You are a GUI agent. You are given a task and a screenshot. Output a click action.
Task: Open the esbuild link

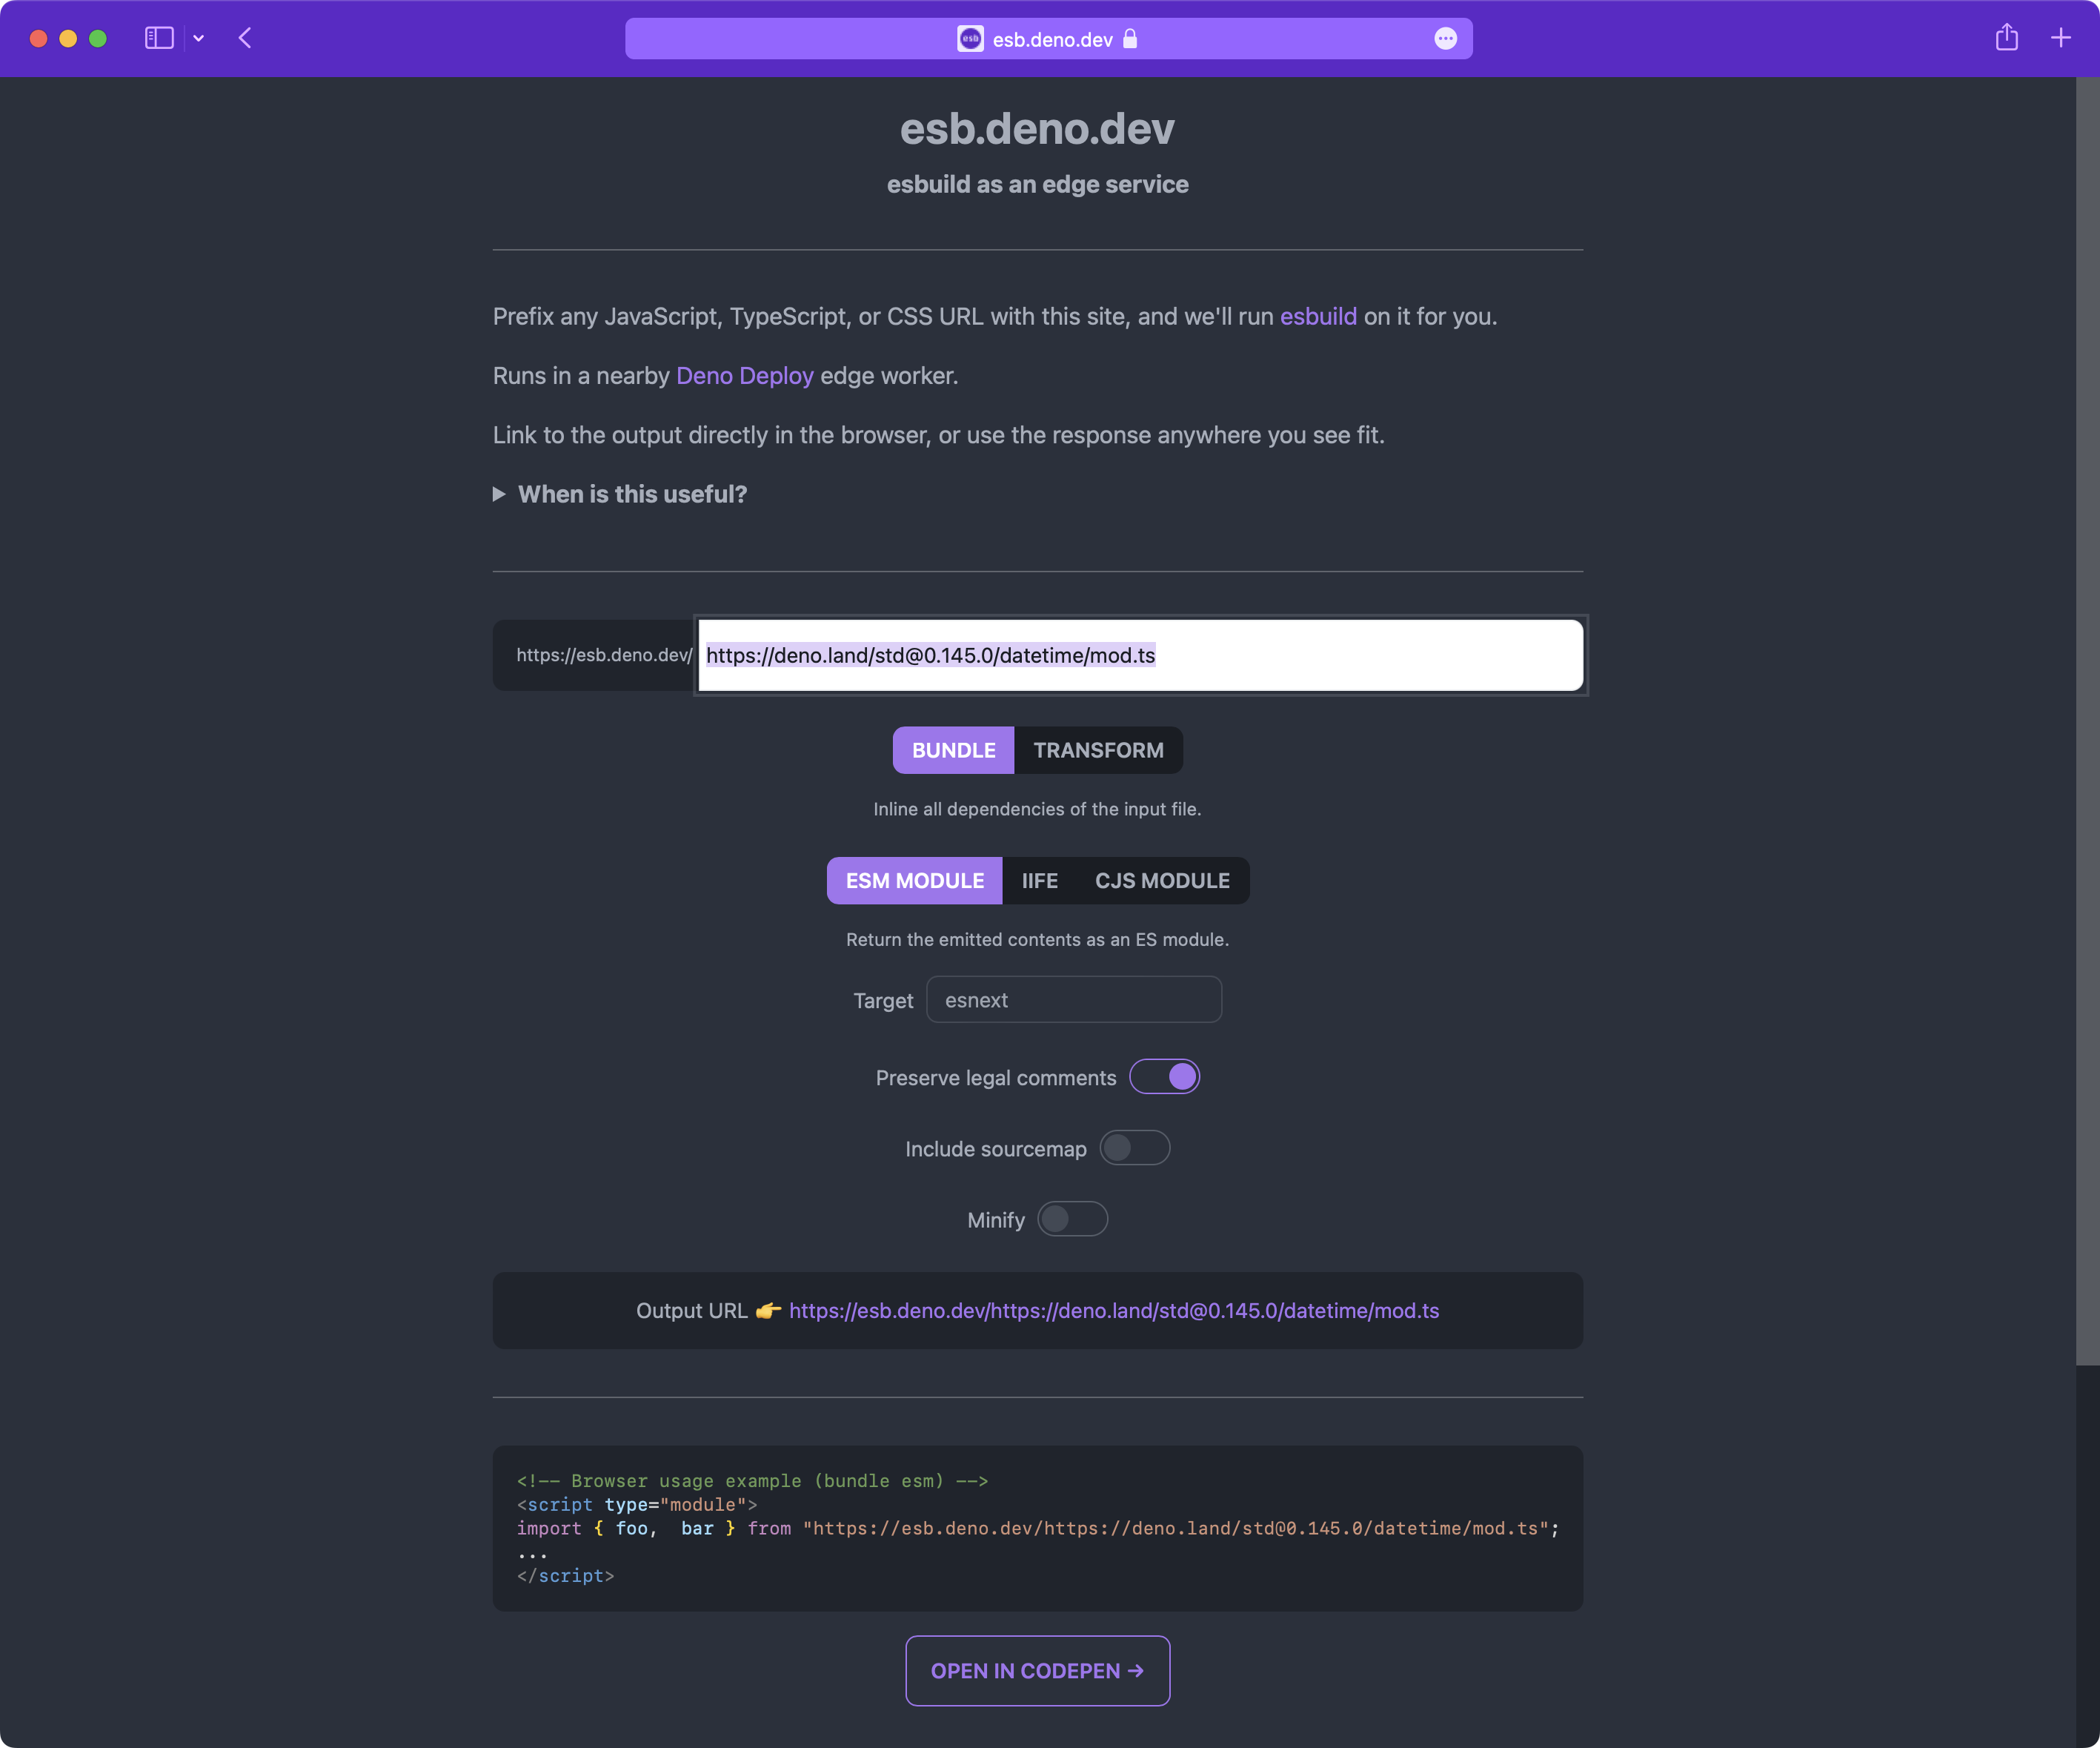[1318, 317]
